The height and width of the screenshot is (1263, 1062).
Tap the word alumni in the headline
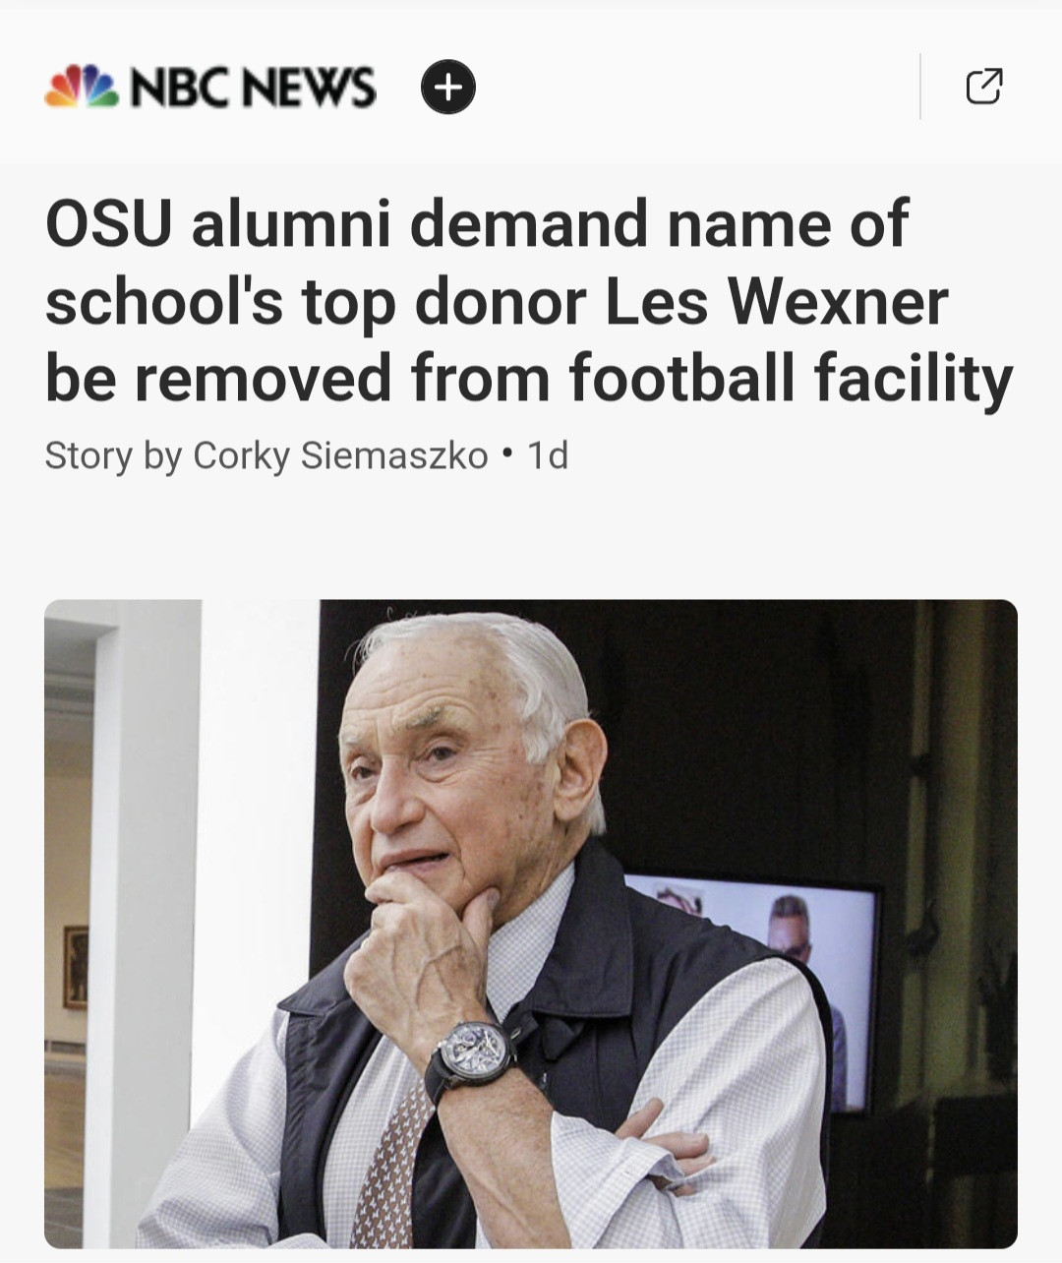click(x=292, y=224)
